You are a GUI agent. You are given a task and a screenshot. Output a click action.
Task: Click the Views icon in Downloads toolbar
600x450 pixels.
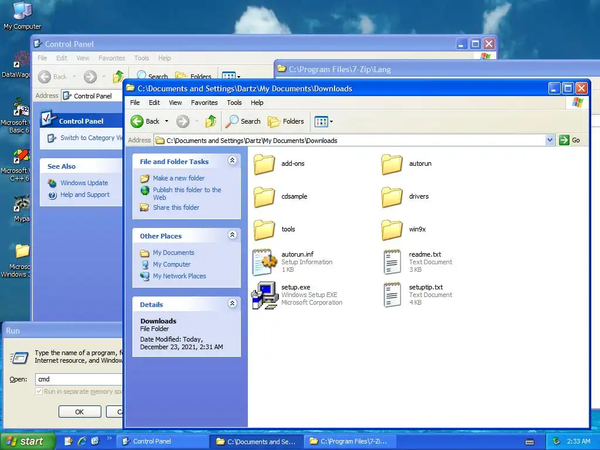click(321, 122)
